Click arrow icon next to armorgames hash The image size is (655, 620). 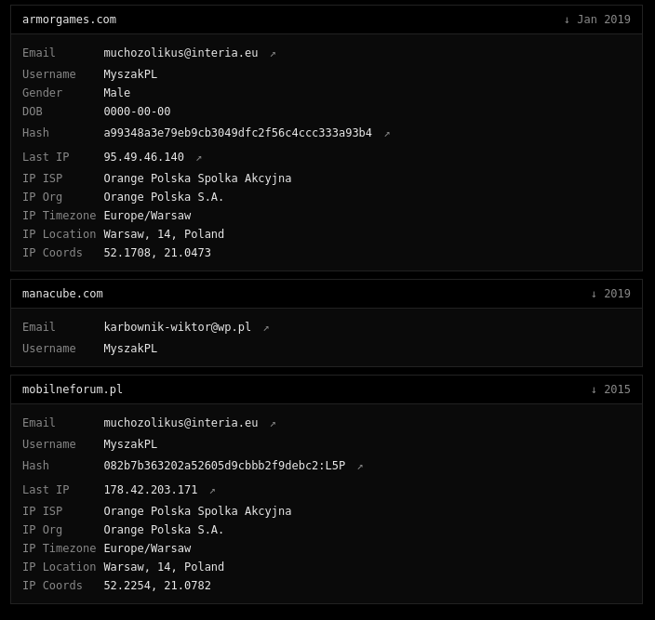(387, 134)
